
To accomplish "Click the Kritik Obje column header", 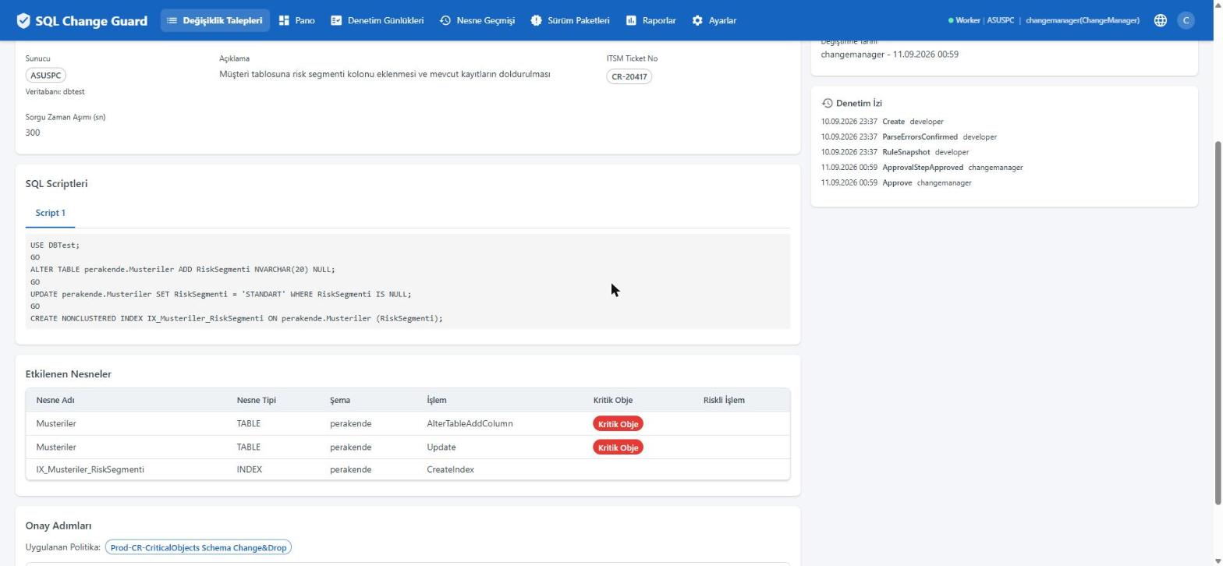I will pos(613,400).
